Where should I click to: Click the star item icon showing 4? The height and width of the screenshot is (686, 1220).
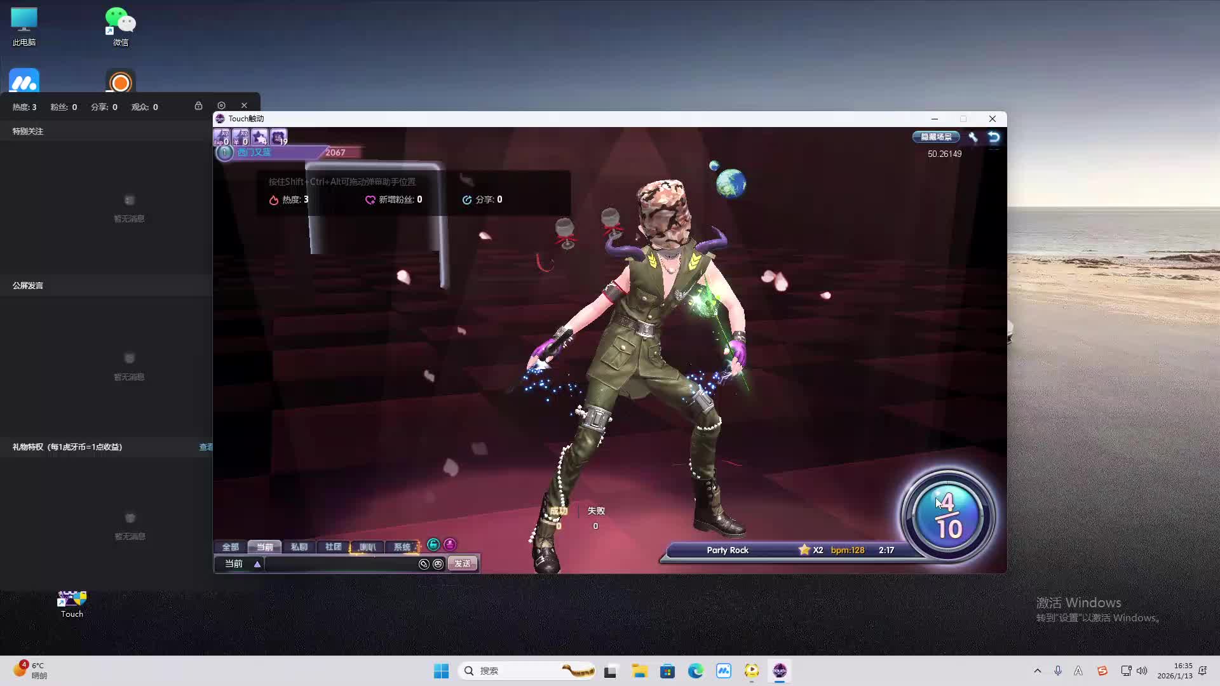(259, 137)
